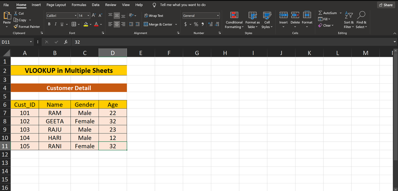This screenshot has width=398, height=191.
Task: Switch to the Data tab
Action: pos(96,5)
